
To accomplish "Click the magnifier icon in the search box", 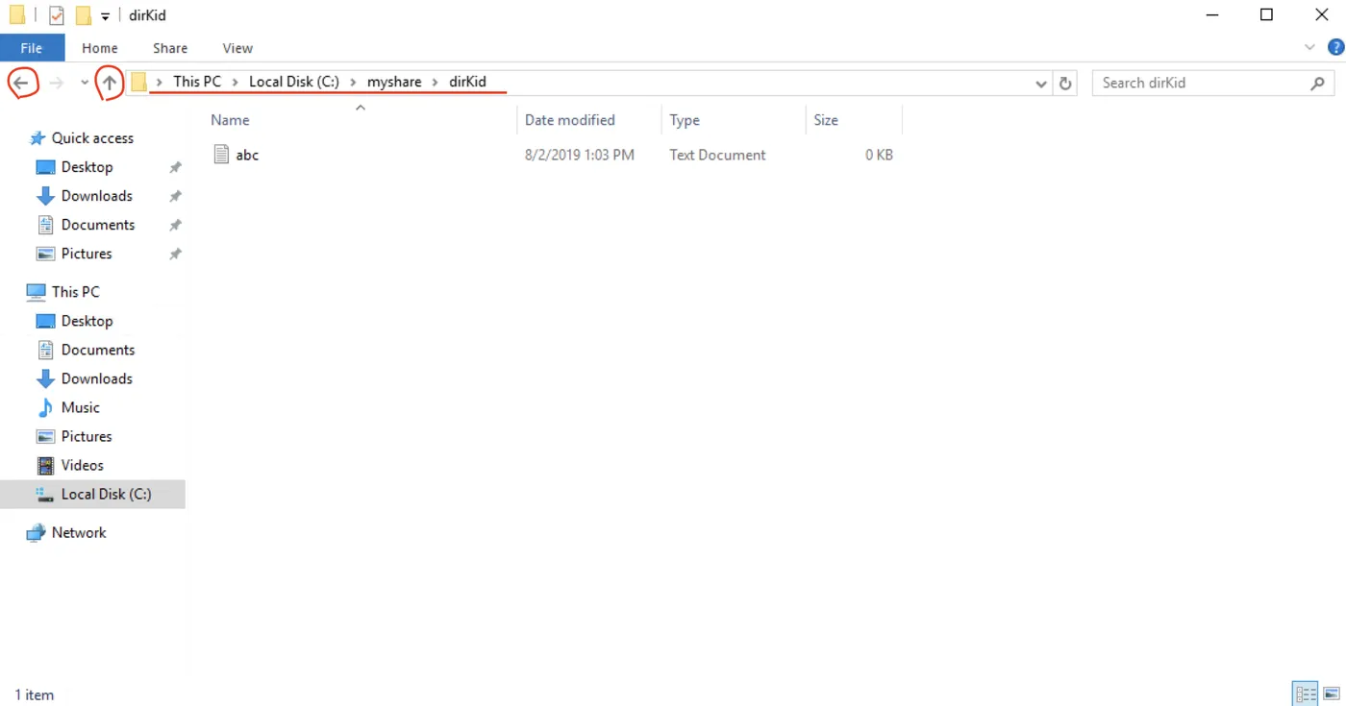I will (1318, 84).
